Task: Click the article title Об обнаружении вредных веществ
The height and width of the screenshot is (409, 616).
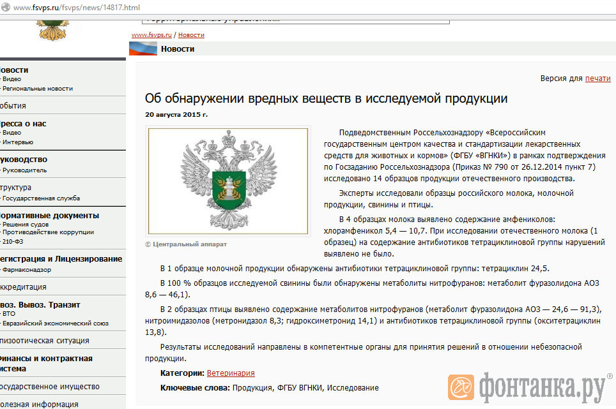Action: coord(326,98)
